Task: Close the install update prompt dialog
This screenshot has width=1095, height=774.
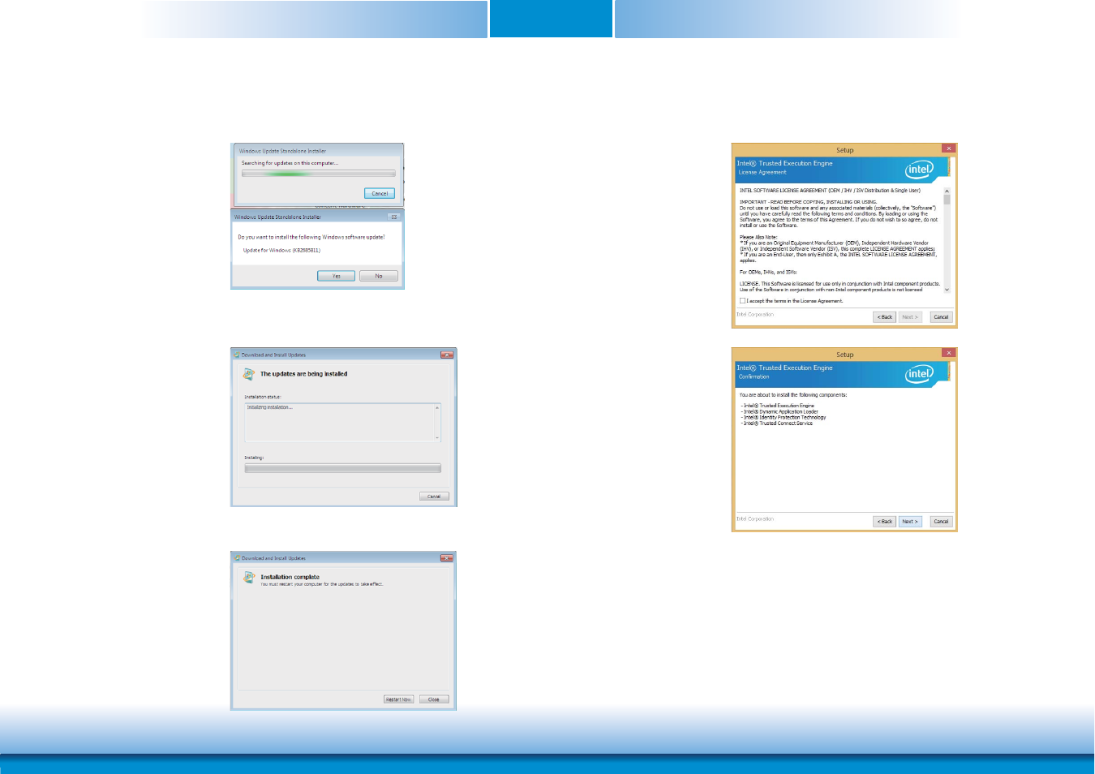Action: coord(394,217)
